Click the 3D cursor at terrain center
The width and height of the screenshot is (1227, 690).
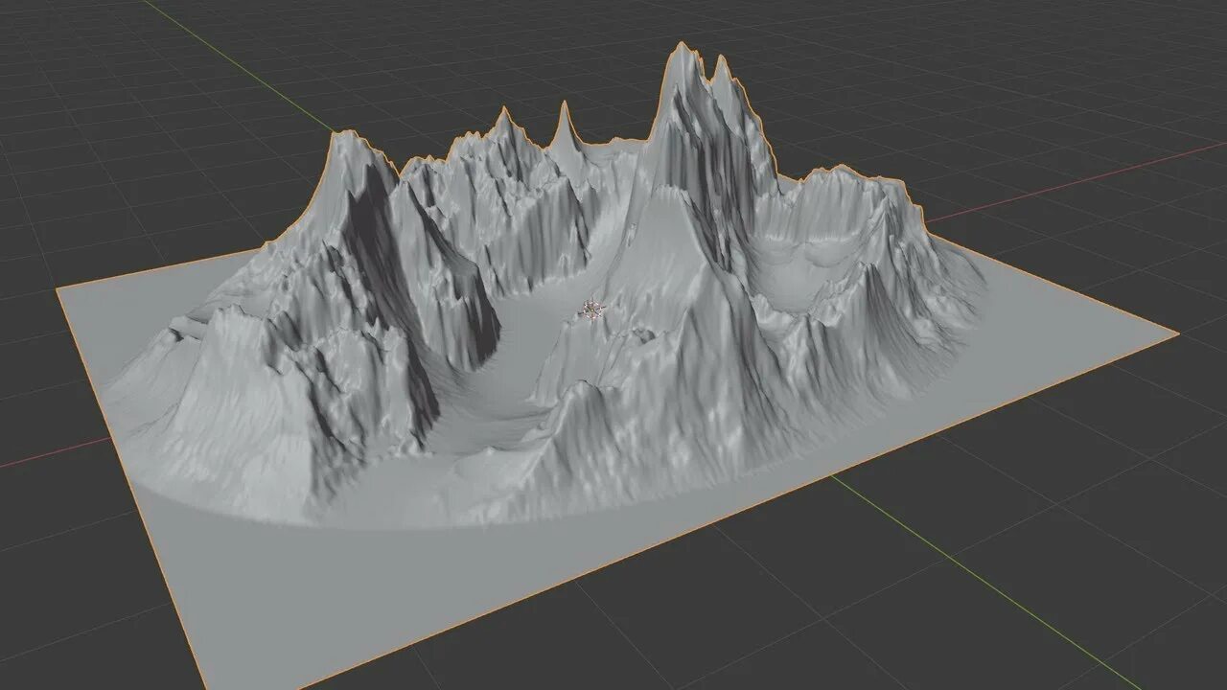click(x=593, y=310)
